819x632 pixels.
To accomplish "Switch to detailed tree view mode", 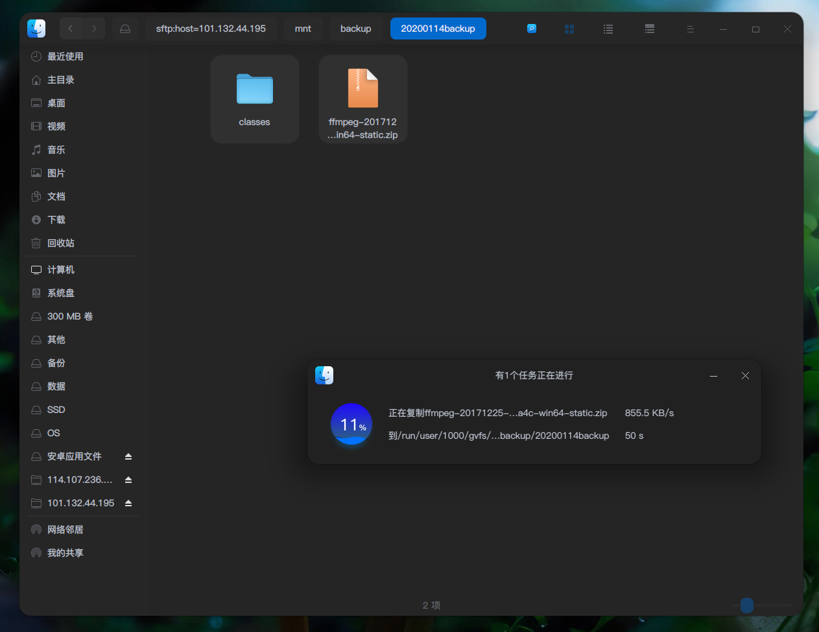I will pos(650,29).
